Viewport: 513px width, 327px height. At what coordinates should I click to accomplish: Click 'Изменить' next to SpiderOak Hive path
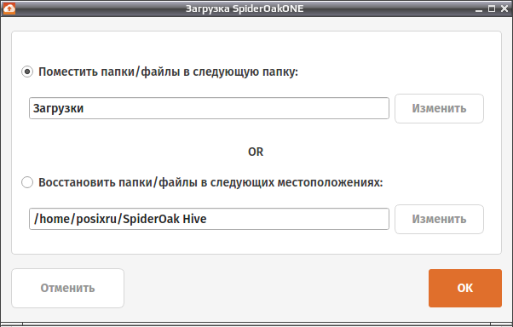[x=439, y=219]
